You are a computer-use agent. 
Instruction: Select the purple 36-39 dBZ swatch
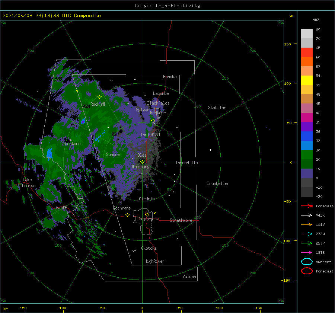coord(307,127)
